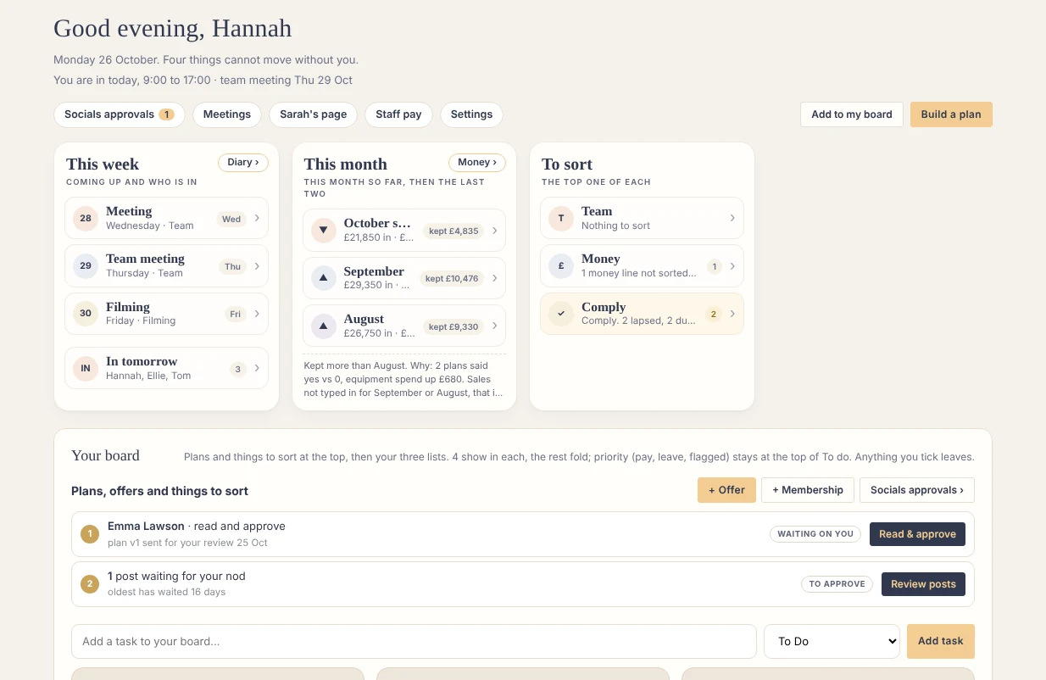Click the 28 date badge on Meeting
Image resolution: width=1046 pixels, height=680 pixels.
(86, 218)
